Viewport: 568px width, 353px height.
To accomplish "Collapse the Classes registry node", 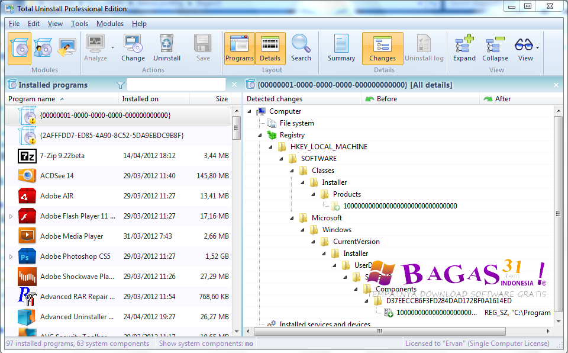I will coord(292,171).
